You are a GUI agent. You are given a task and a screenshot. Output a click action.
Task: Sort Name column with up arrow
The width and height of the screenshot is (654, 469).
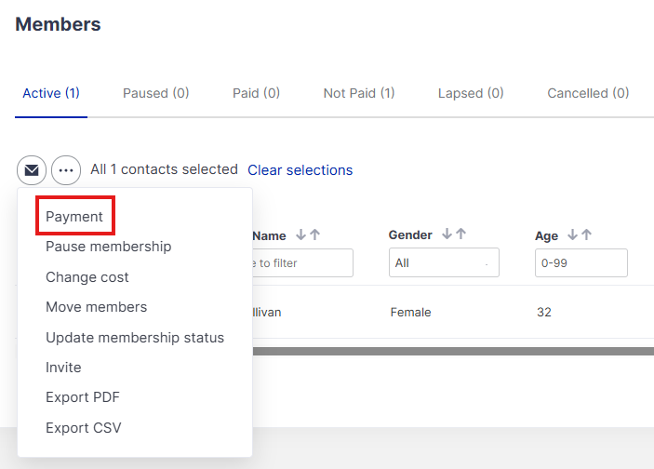[314, 235]
